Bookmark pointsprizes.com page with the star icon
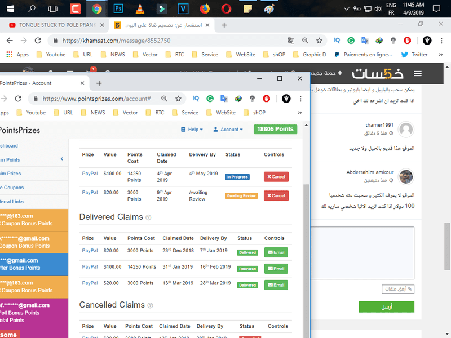Viewport: 451px width, 338px height. [x=178, y=98]
